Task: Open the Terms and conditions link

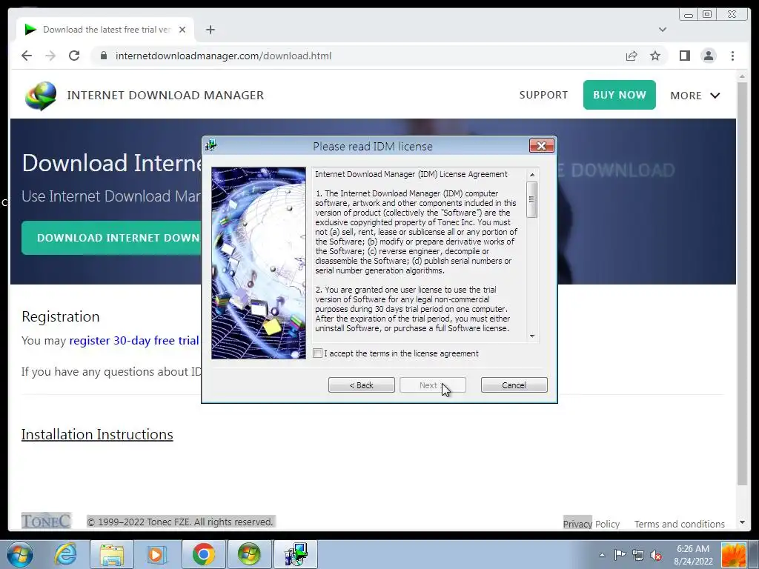Action: (680, 524)
